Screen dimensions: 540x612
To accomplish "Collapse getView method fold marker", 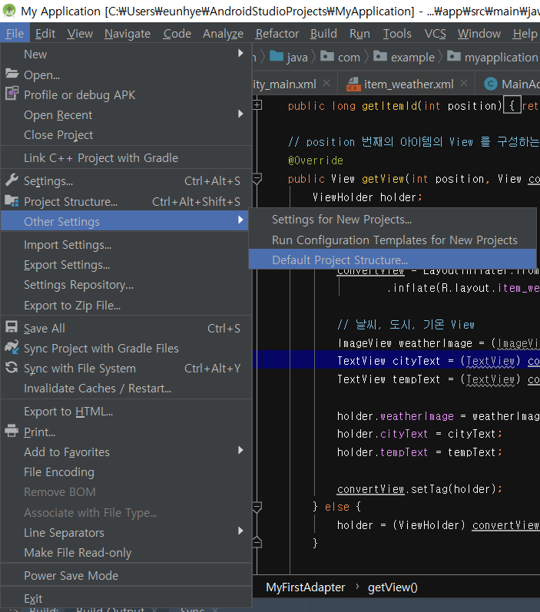I will [x=257, y=179].
